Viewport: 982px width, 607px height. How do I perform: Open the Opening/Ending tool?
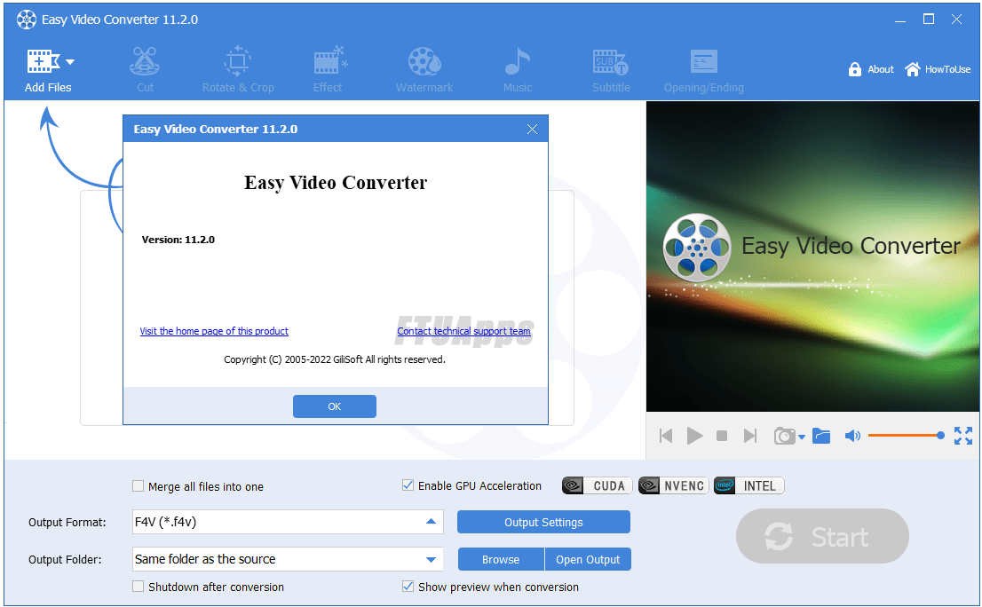click(704, 70)
